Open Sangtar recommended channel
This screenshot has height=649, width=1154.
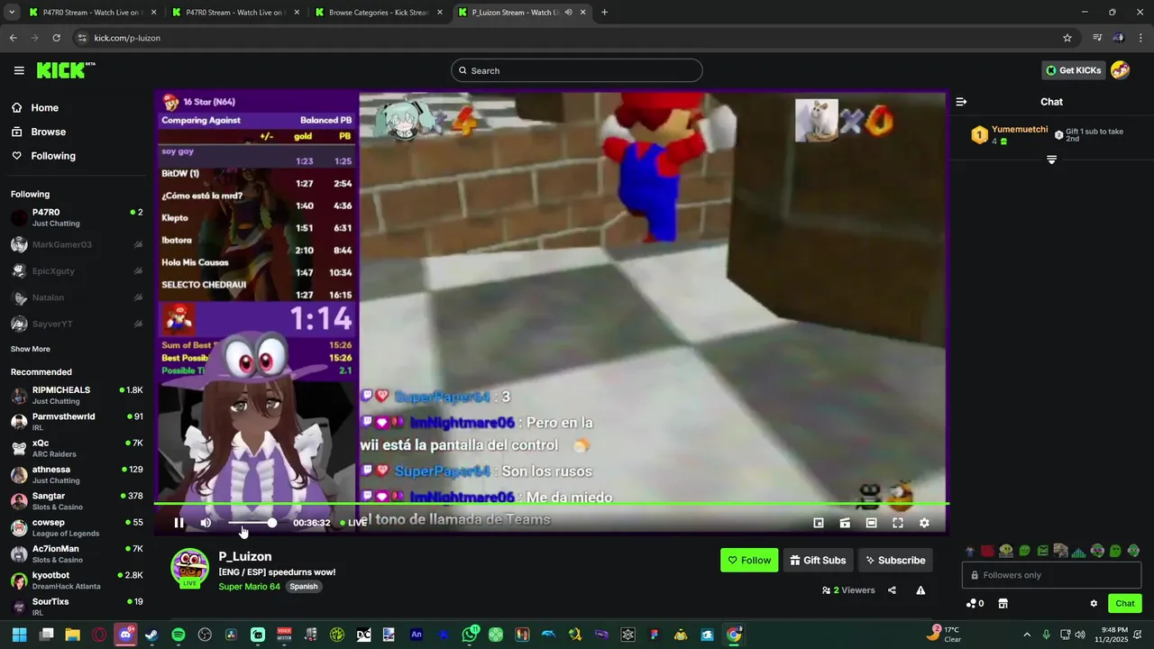tap(77, 501)
